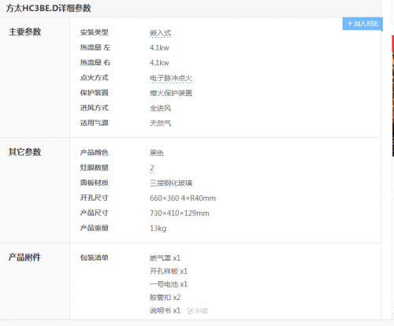This screenshot has width=394, height=326.
Task: Click the 4.1kw value for 热流量 左
Action: pos(159,48)
